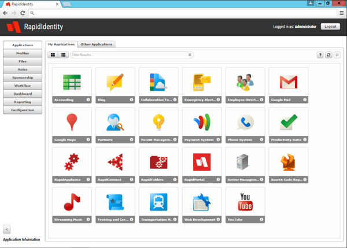This screenshot has width=347, height=248.
Task: Reload the browser page
Action: tap(23, 13)
